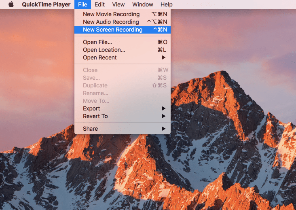Select Open File… from the menu
This screenshot has height=210, width=296.
coord(123,42)
